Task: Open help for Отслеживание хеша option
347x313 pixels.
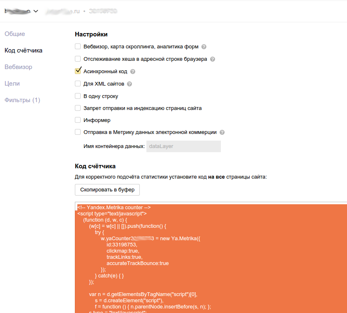Action: 213,59
